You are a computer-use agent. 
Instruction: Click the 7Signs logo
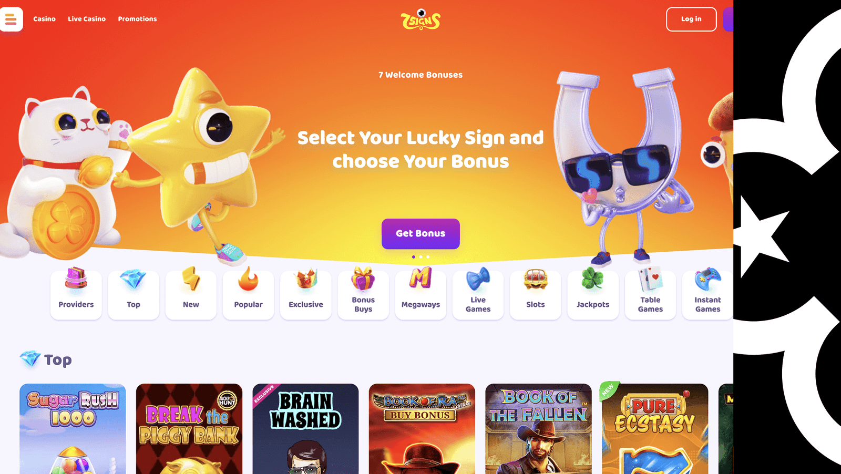(x=420, y=19)
